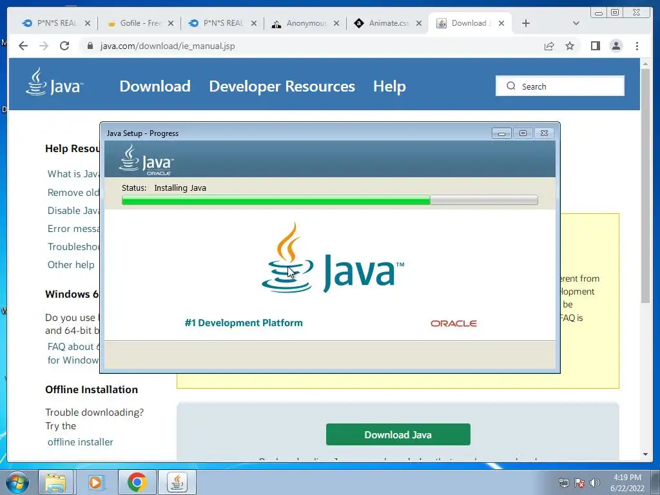Click the padlock site info icon
660x495 pixels.
[x=90, y=46]
